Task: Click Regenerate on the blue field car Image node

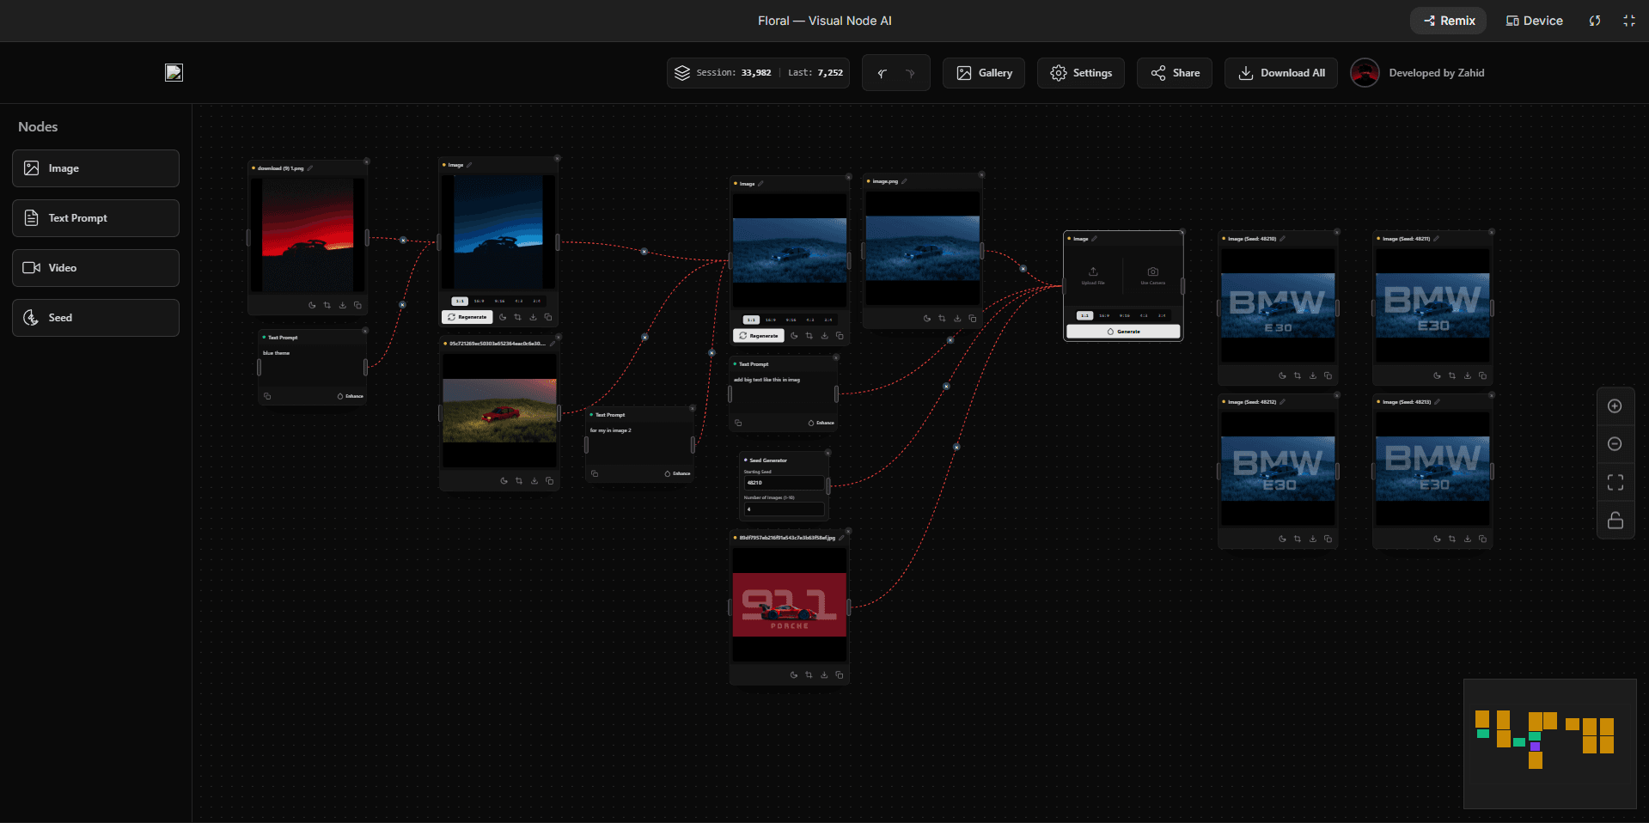Action: [x=759, y=336]
